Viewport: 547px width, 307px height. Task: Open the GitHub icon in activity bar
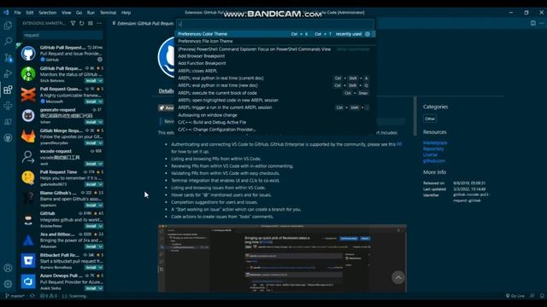click(8, 138)
